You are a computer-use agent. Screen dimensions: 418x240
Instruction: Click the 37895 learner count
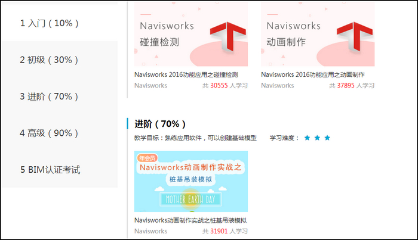346,86
